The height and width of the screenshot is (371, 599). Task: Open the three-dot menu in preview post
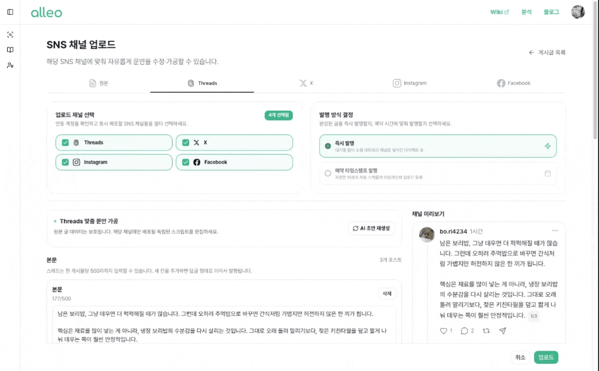coord(555,230)
